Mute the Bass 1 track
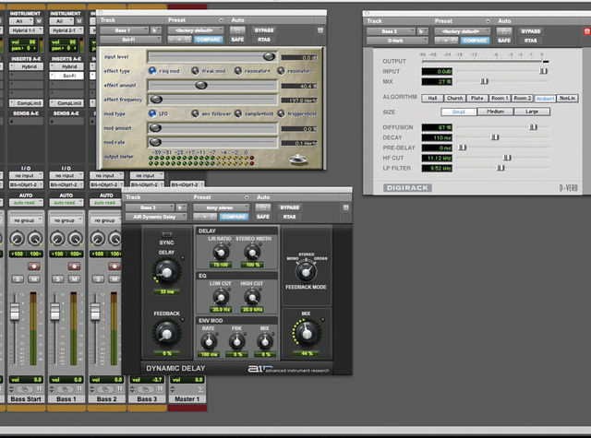The image size is (591, 438). [74, 278]
